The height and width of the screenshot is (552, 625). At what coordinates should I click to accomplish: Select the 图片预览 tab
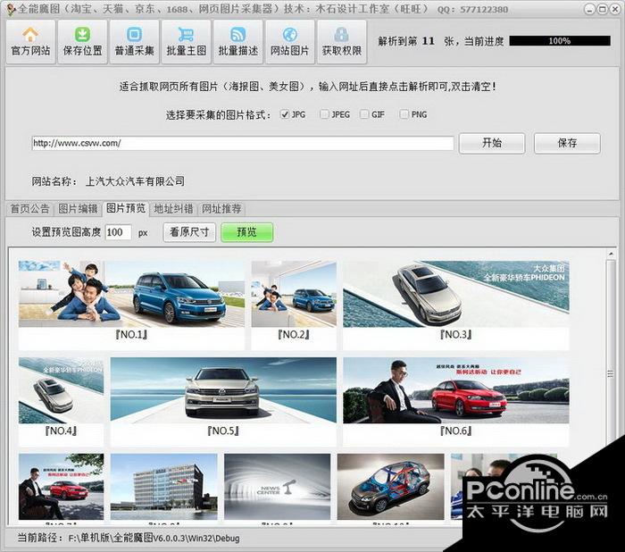[x=126, y=208]
